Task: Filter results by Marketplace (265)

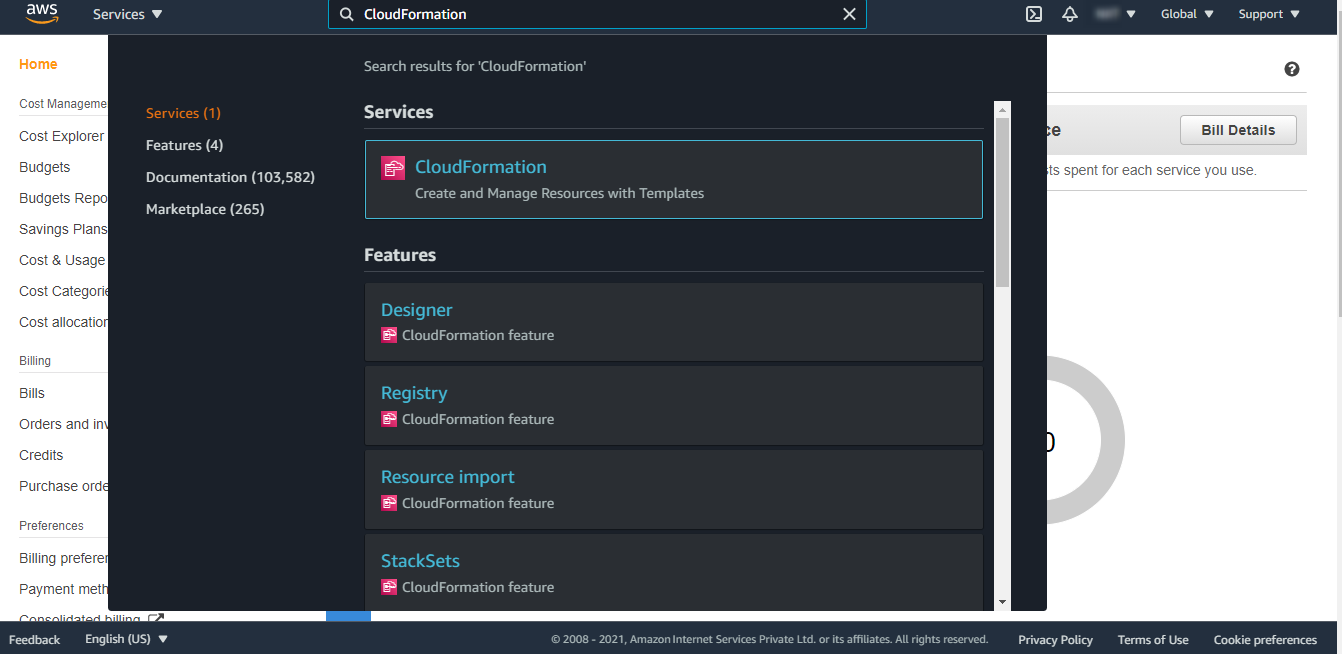Action: click(205, 209)
